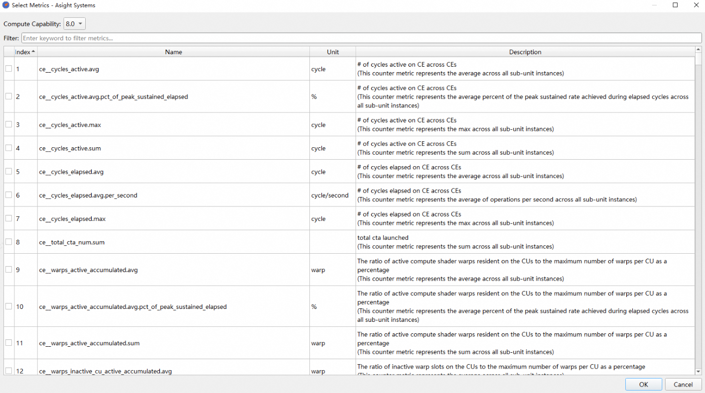Click the metrics filter keyword field
705x393 pixels.
coord(361,38)
